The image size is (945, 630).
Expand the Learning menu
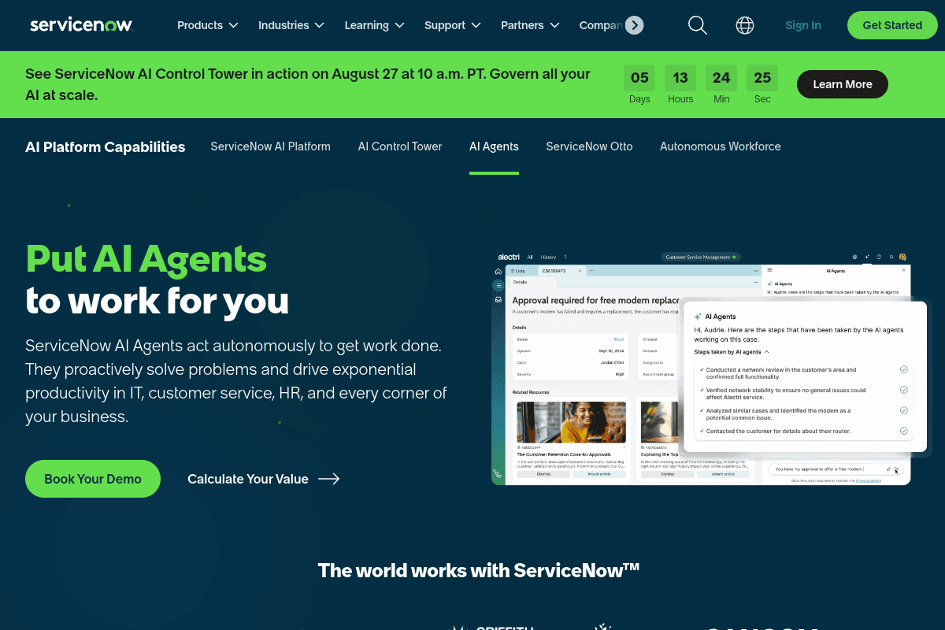pos(375,25)
